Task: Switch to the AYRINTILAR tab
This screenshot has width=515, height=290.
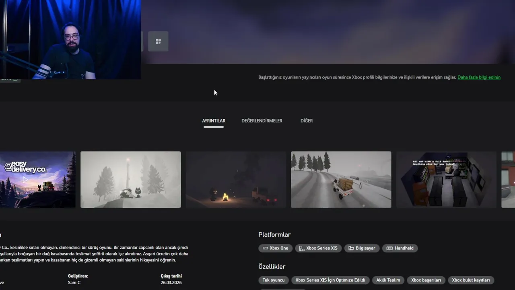Action: pos(214,121)
